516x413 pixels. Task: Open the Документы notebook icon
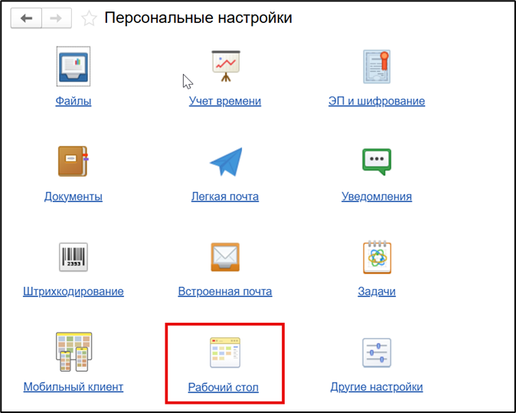[73, 161]
